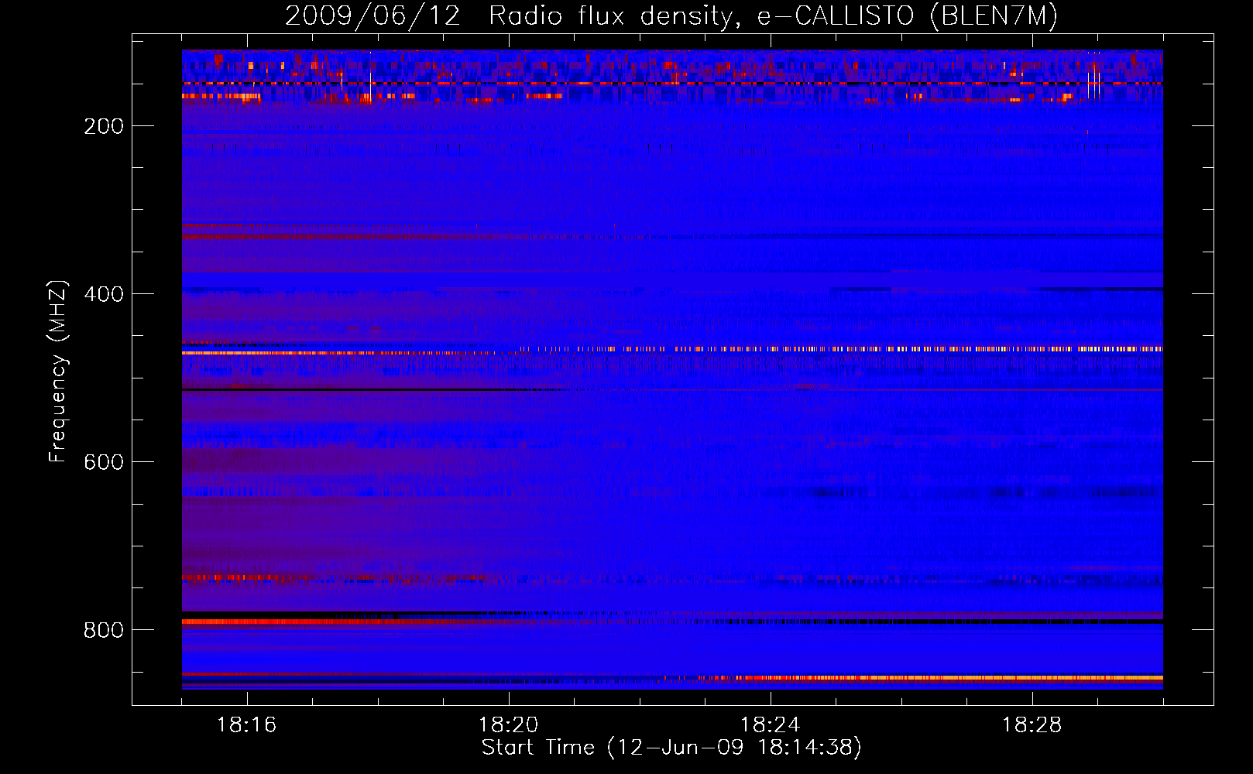Click the 800 frequency tick label

point(104,630)
